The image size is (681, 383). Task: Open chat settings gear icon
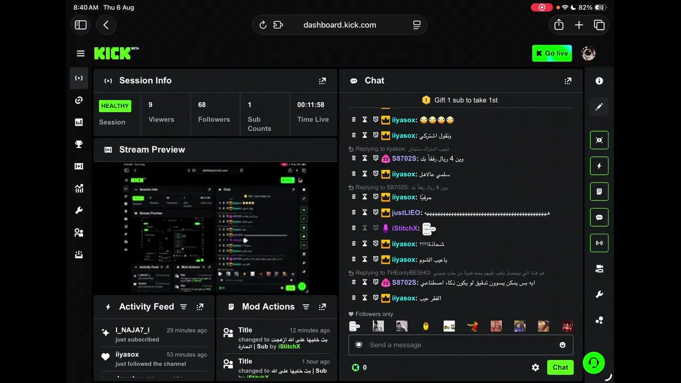535,368
